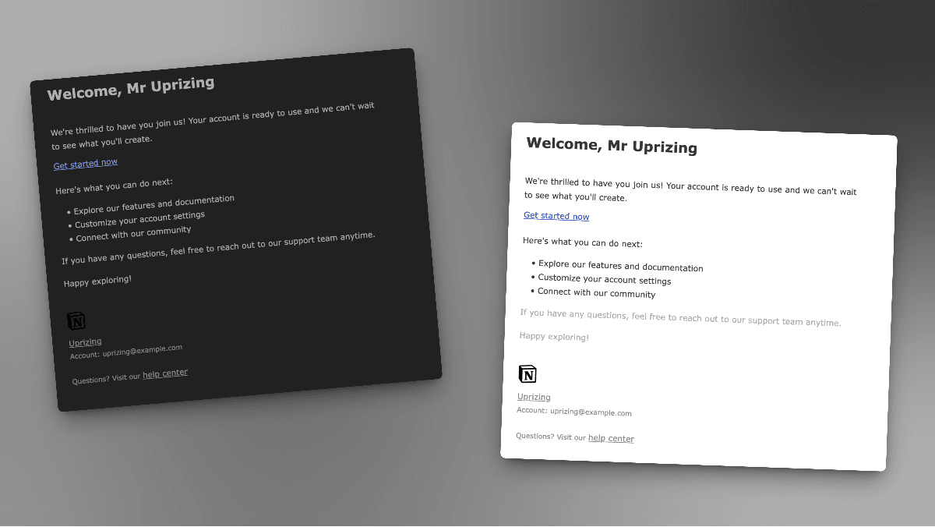Click the 'Welcome, Mr Uprizing' heading in white card
This screenshot has height=527, width=935.
pyautogui.click(x=612, y=146)
